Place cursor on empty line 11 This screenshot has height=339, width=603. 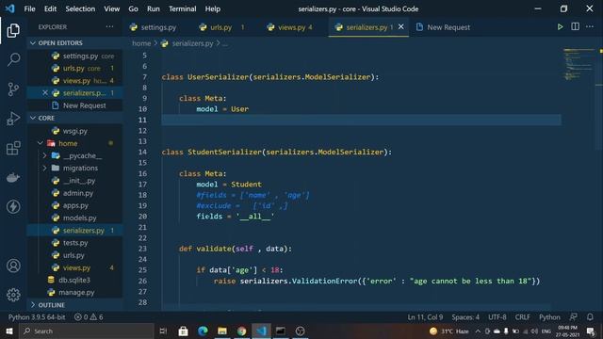[361, 120]
